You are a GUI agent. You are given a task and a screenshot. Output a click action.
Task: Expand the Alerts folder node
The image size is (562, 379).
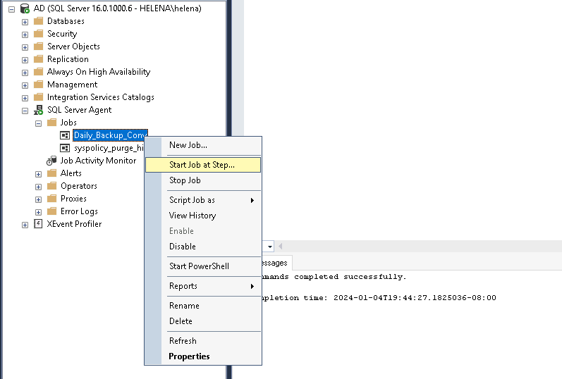(x=39, y=173)
